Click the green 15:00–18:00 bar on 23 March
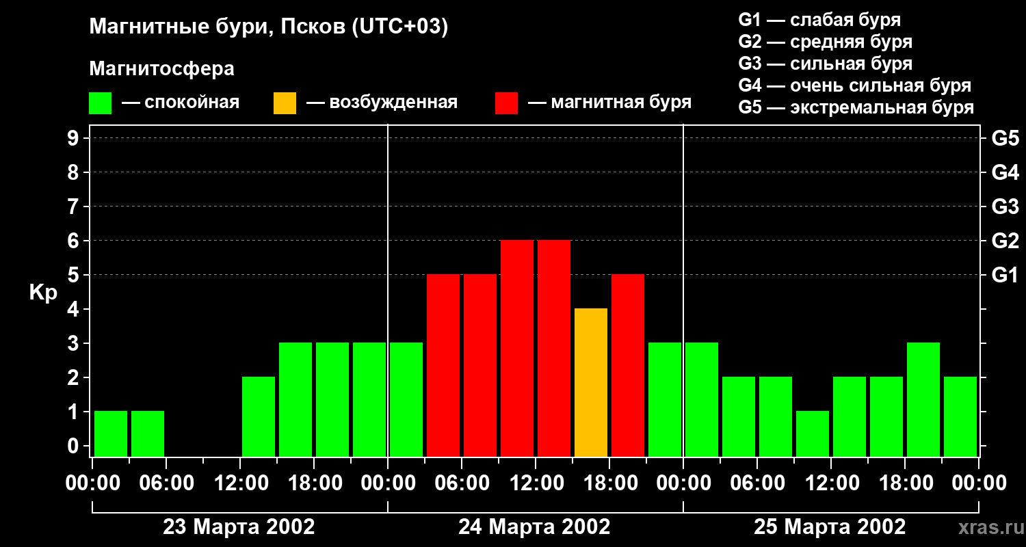The image size is (1026, 547). coord(295,400)
